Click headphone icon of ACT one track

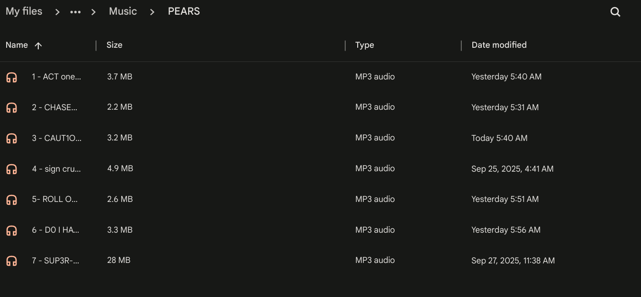pos(12,77)
